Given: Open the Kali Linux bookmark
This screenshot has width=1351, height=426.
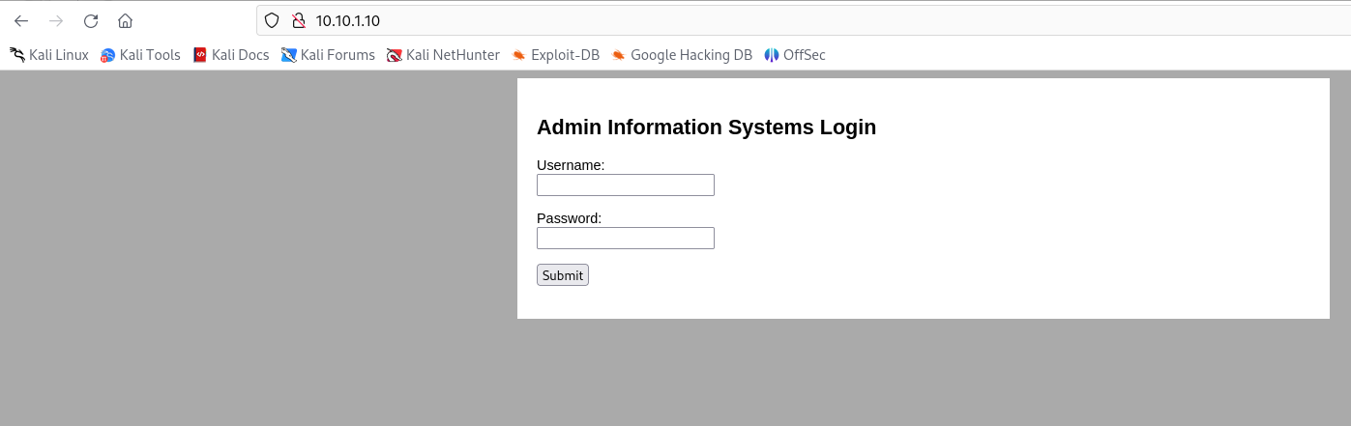Looking at the screenshot, I should (49, 55).
